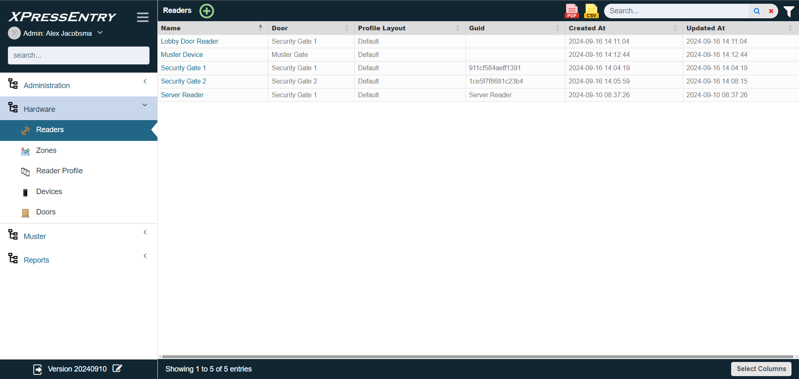This screenshot has width=799, height=379.
Task: Sort the table by the Name column
Action: tap(171, 28)
